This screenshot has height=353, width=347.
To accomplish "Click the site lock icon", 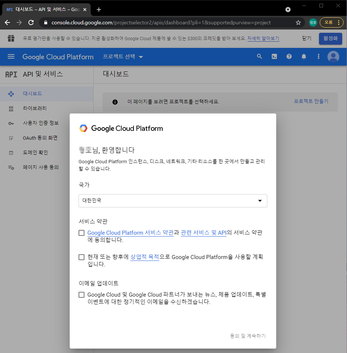I will (x=46, y=22).
